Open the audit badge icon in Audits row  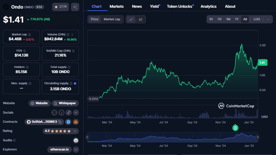[76, 140]
